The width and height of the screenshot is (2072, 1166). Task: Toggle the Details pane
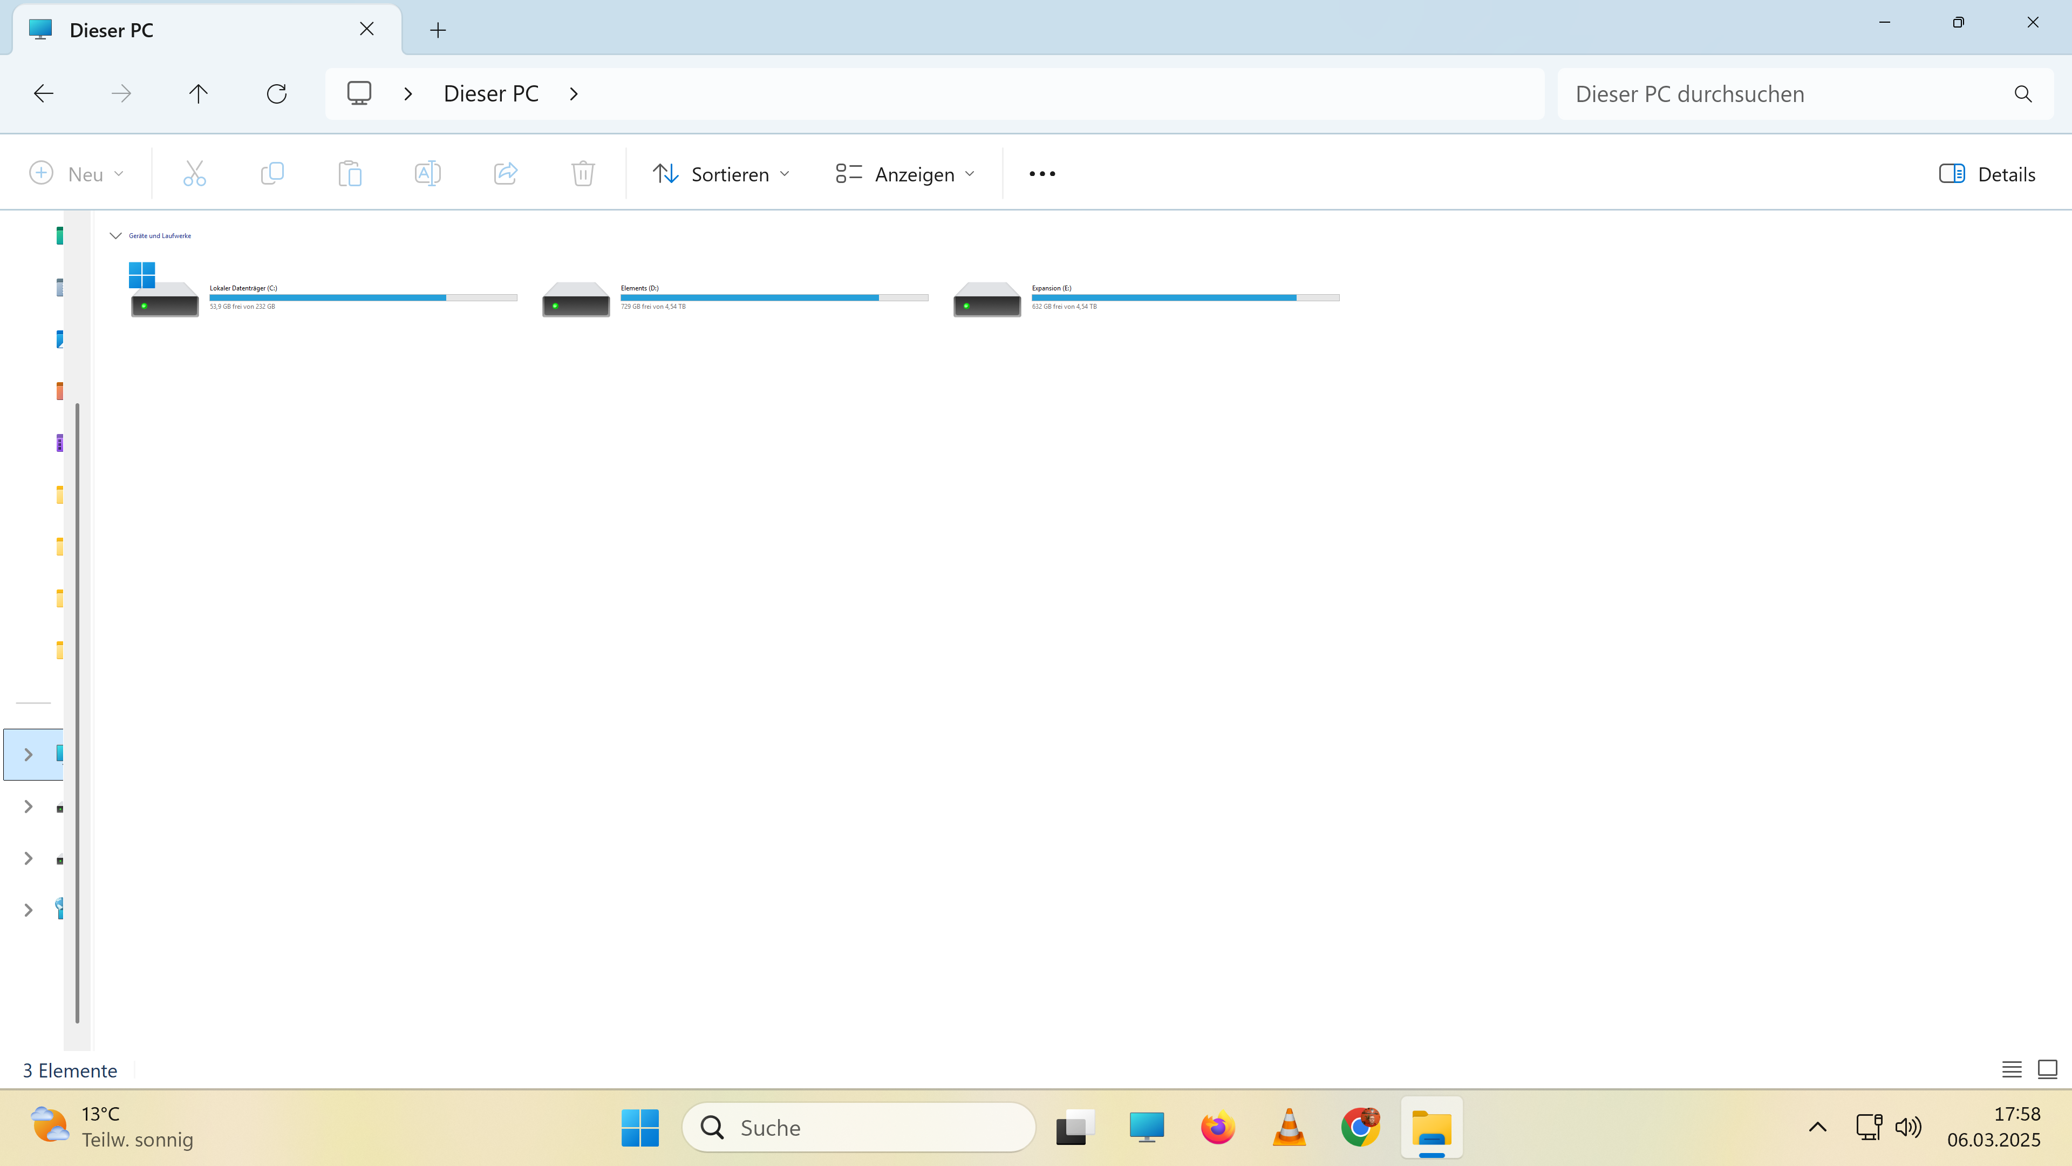point(1987,174)
